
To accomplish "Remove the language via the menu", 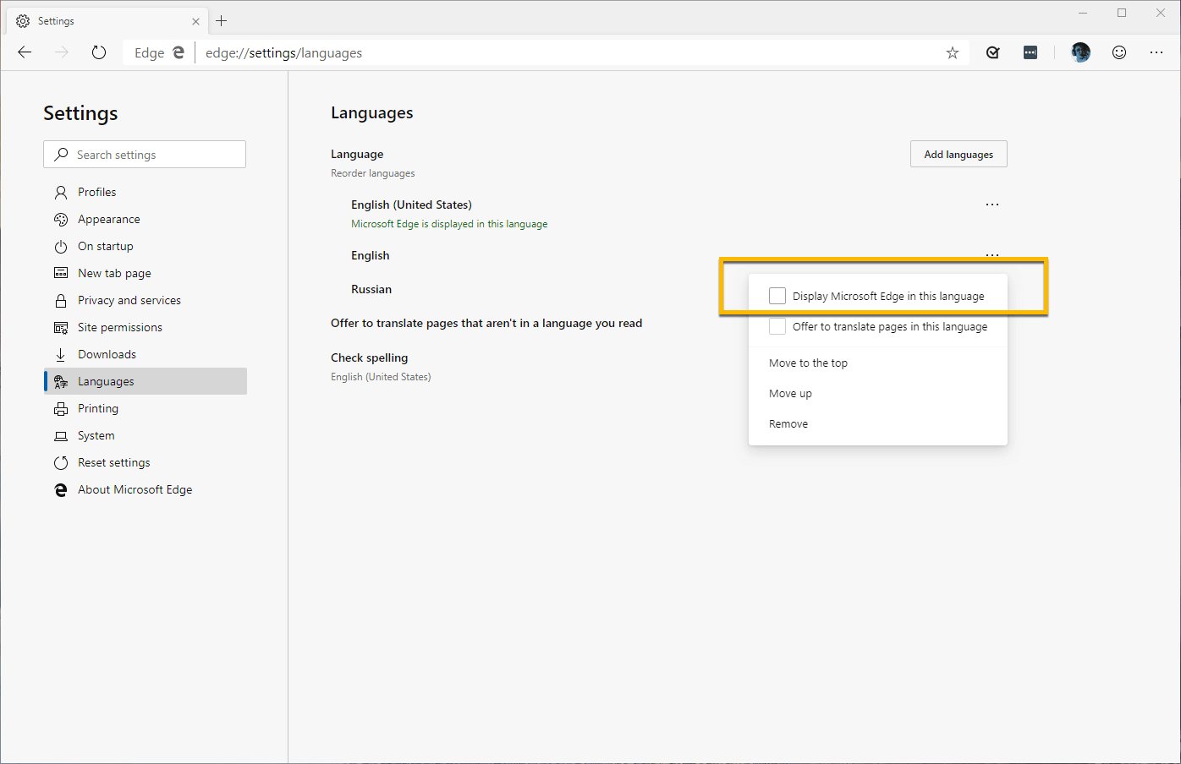I will 788,424.
